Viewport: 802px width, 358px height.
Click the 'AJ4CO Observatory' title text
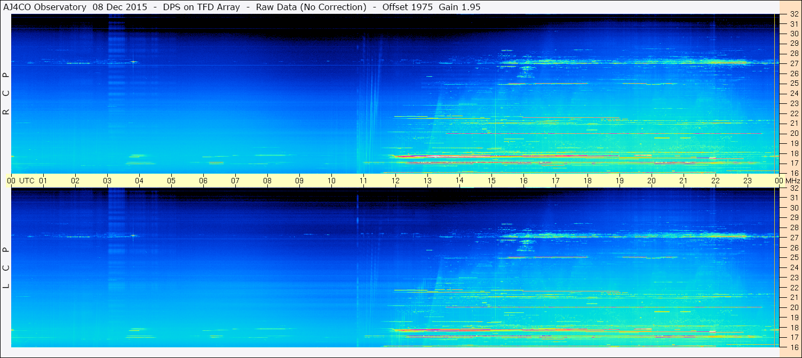tap(45, 7)
